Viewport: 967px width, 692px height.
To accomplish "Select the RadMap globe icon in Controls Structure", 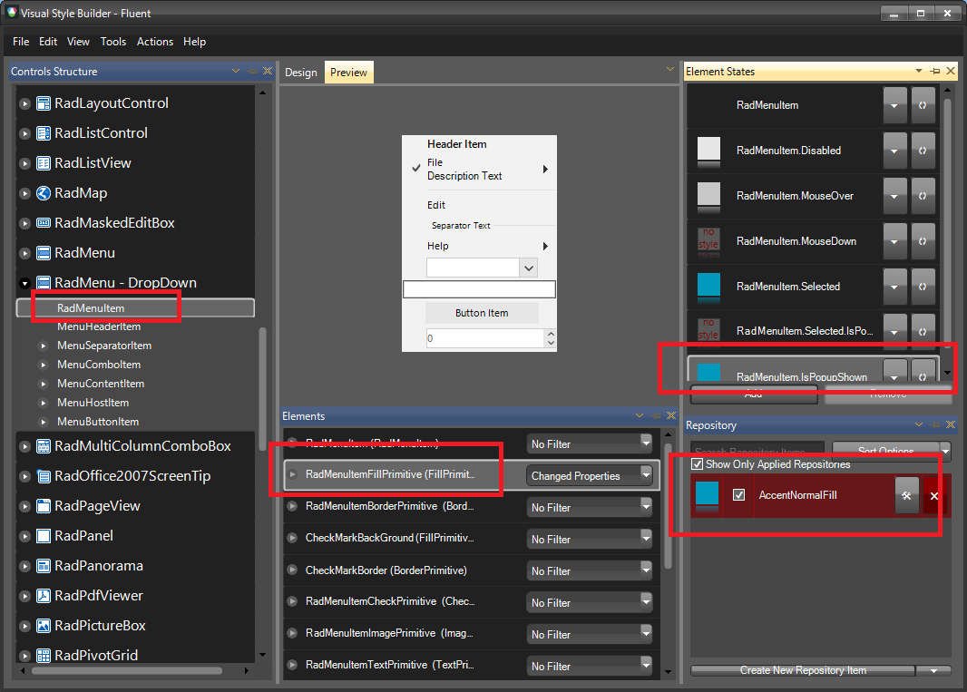I will pyautogui.click(x=44, y=192).
